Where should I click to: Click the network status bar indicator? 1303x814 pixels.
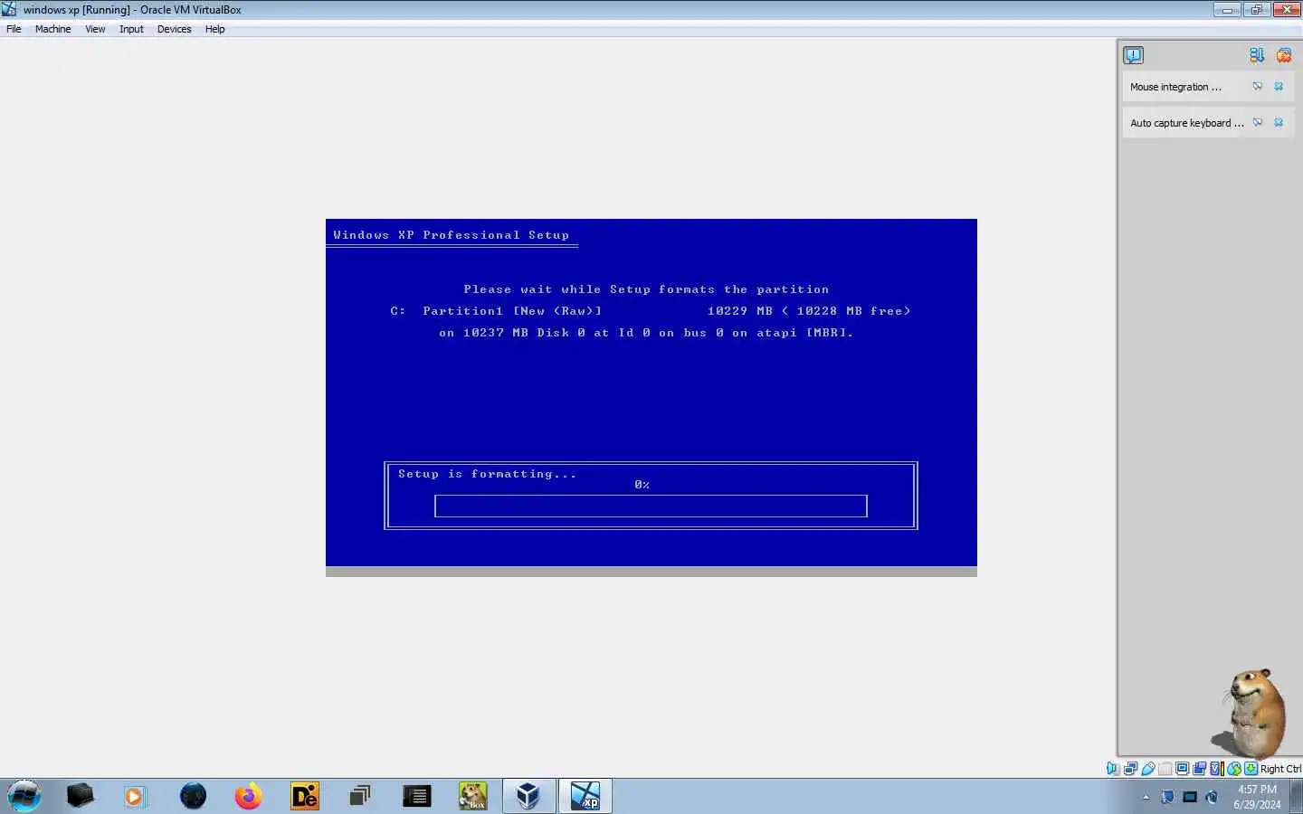[1131, 769]
